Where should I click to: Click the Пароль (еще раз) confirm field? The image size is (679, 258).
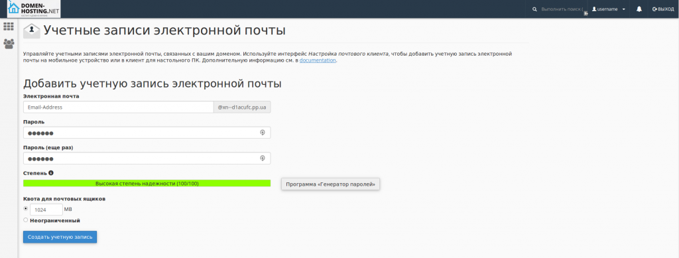tap(147, 159)
